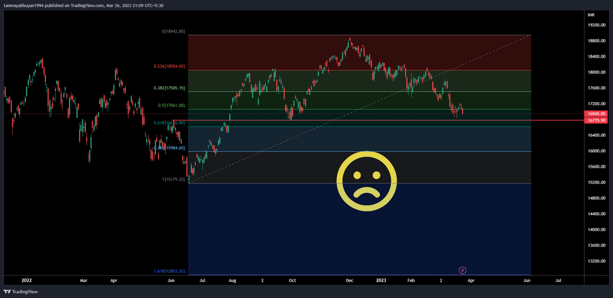Click the 13200.00 price axis value
This screenshot has height=298, width=613.
(596, 262)
